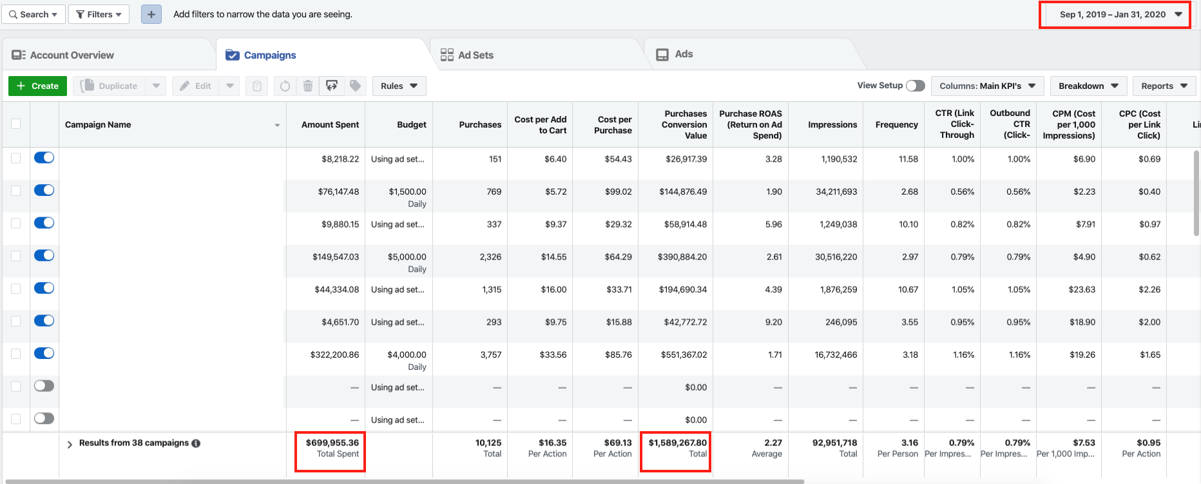The height and width of the screenshot is (484, 1201).
Task: Open the date range Sep 1, 2019 – Jan 31, 2020 dropdown
Action: pos(1115,14)
